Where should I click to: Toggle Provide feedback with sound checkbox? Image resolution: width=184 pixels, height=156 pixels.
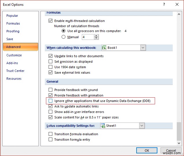pos(51,90)
